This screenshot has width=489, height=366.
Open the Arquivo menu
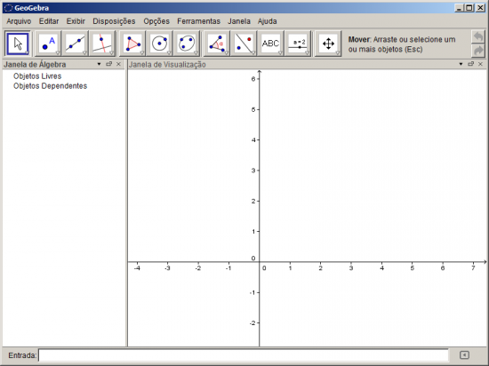19,21
